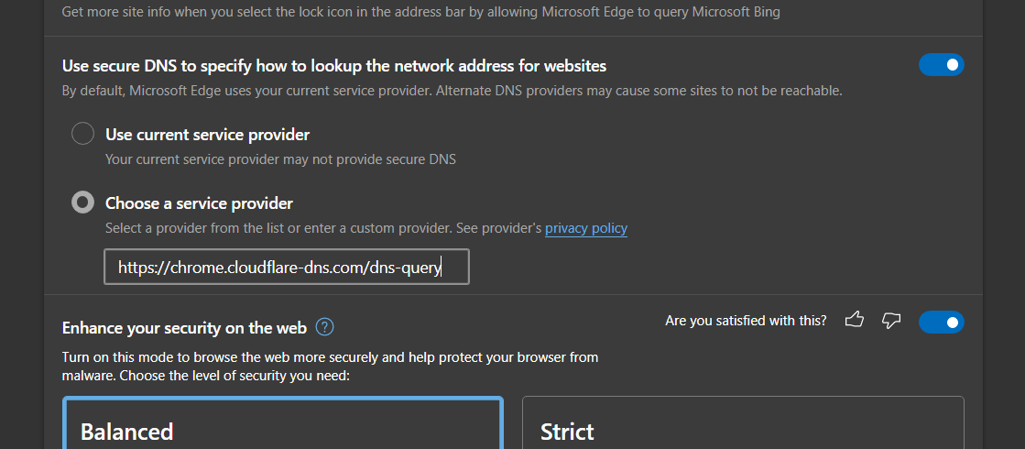Select Choose a service provider radio button
This screenshot has height=449, width=1025.
tap(83, 203)
